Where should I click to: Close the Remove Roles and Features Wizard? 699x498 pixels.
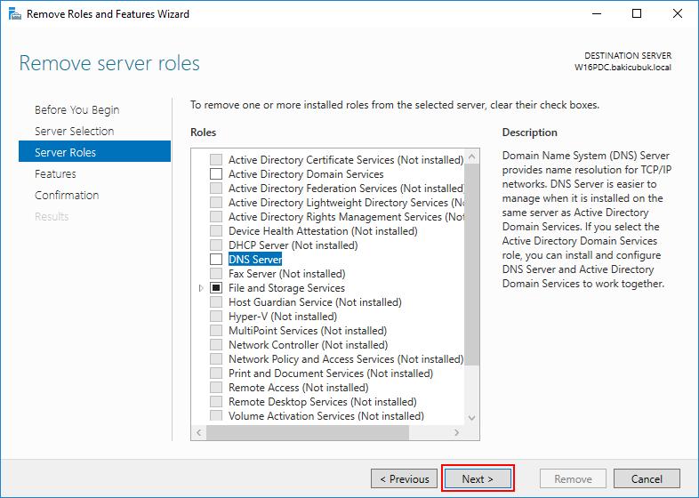pos(677,14)
